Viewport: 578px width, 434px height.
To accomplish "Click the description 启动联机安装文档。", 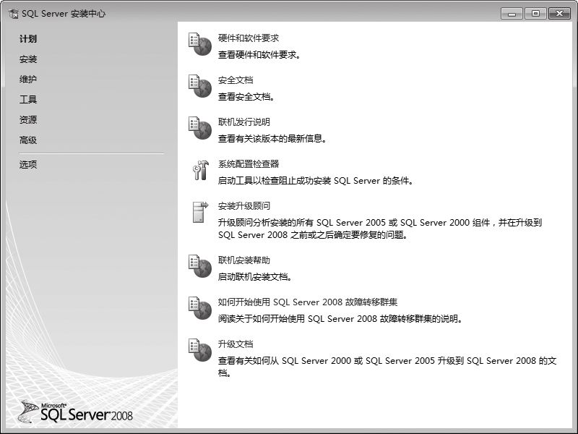I will 255,277.
